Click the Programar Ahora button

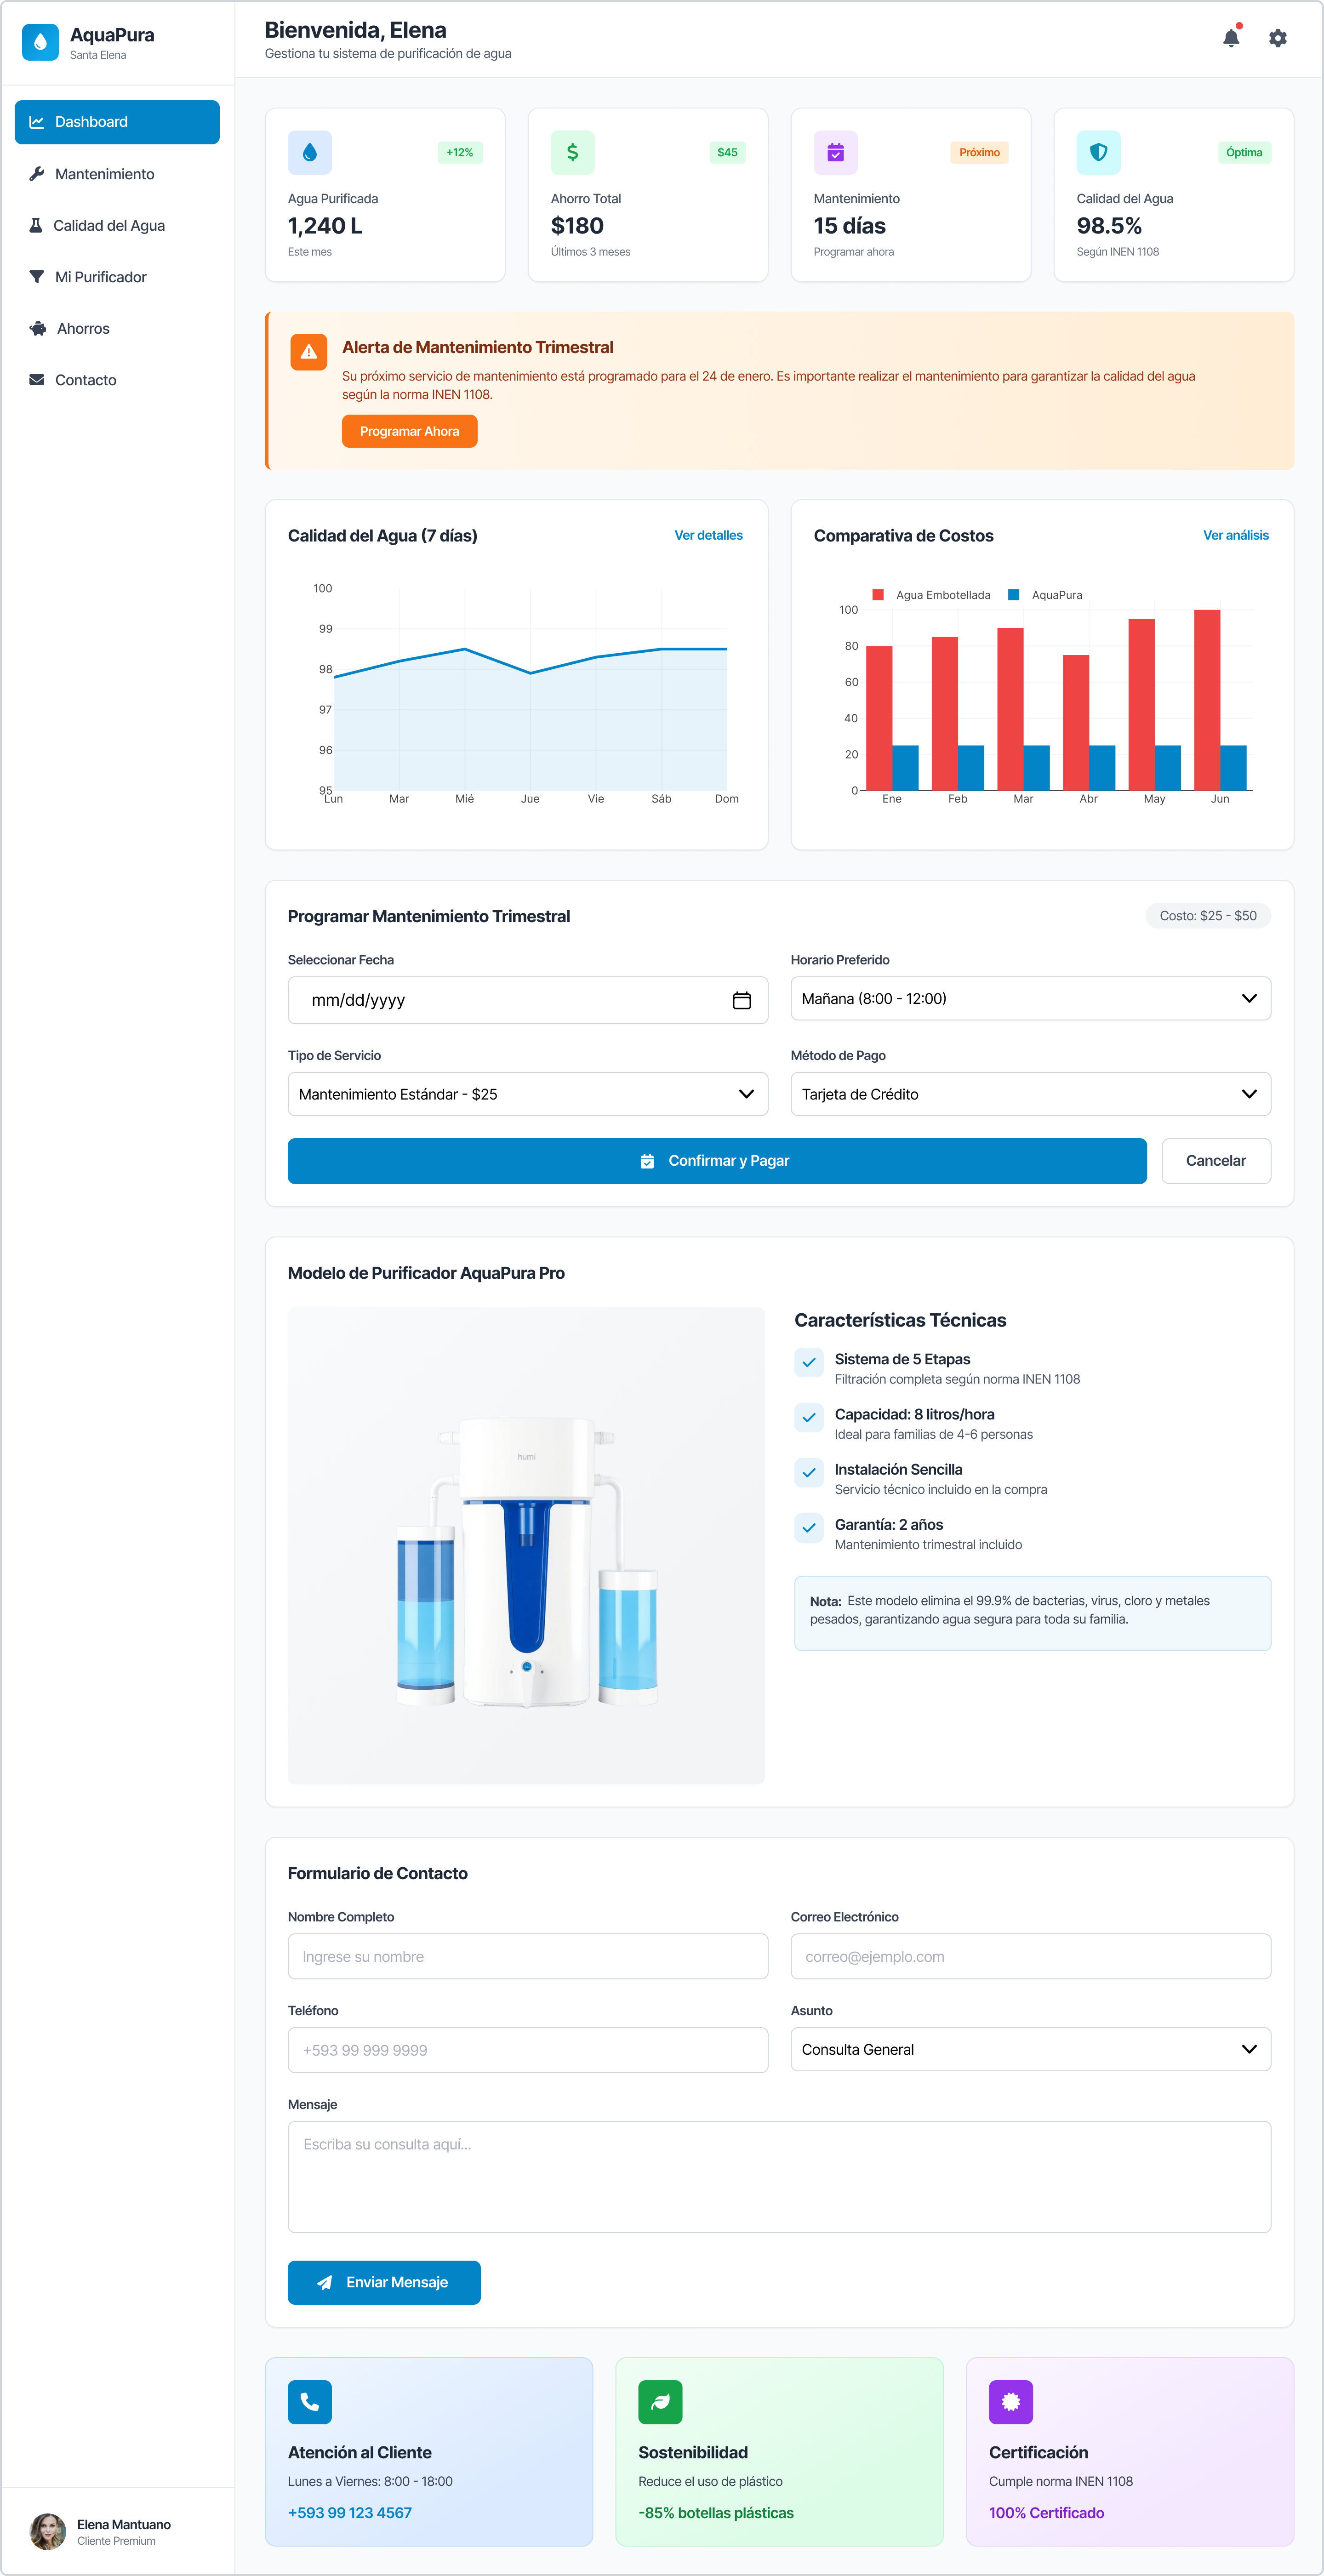pyautogui.click(x=409, y=431)
